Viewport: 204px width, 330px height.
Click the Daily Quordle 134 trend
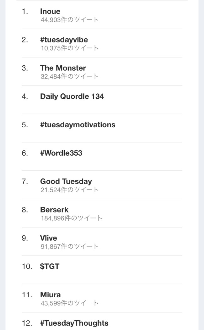(x=72, y=96)
